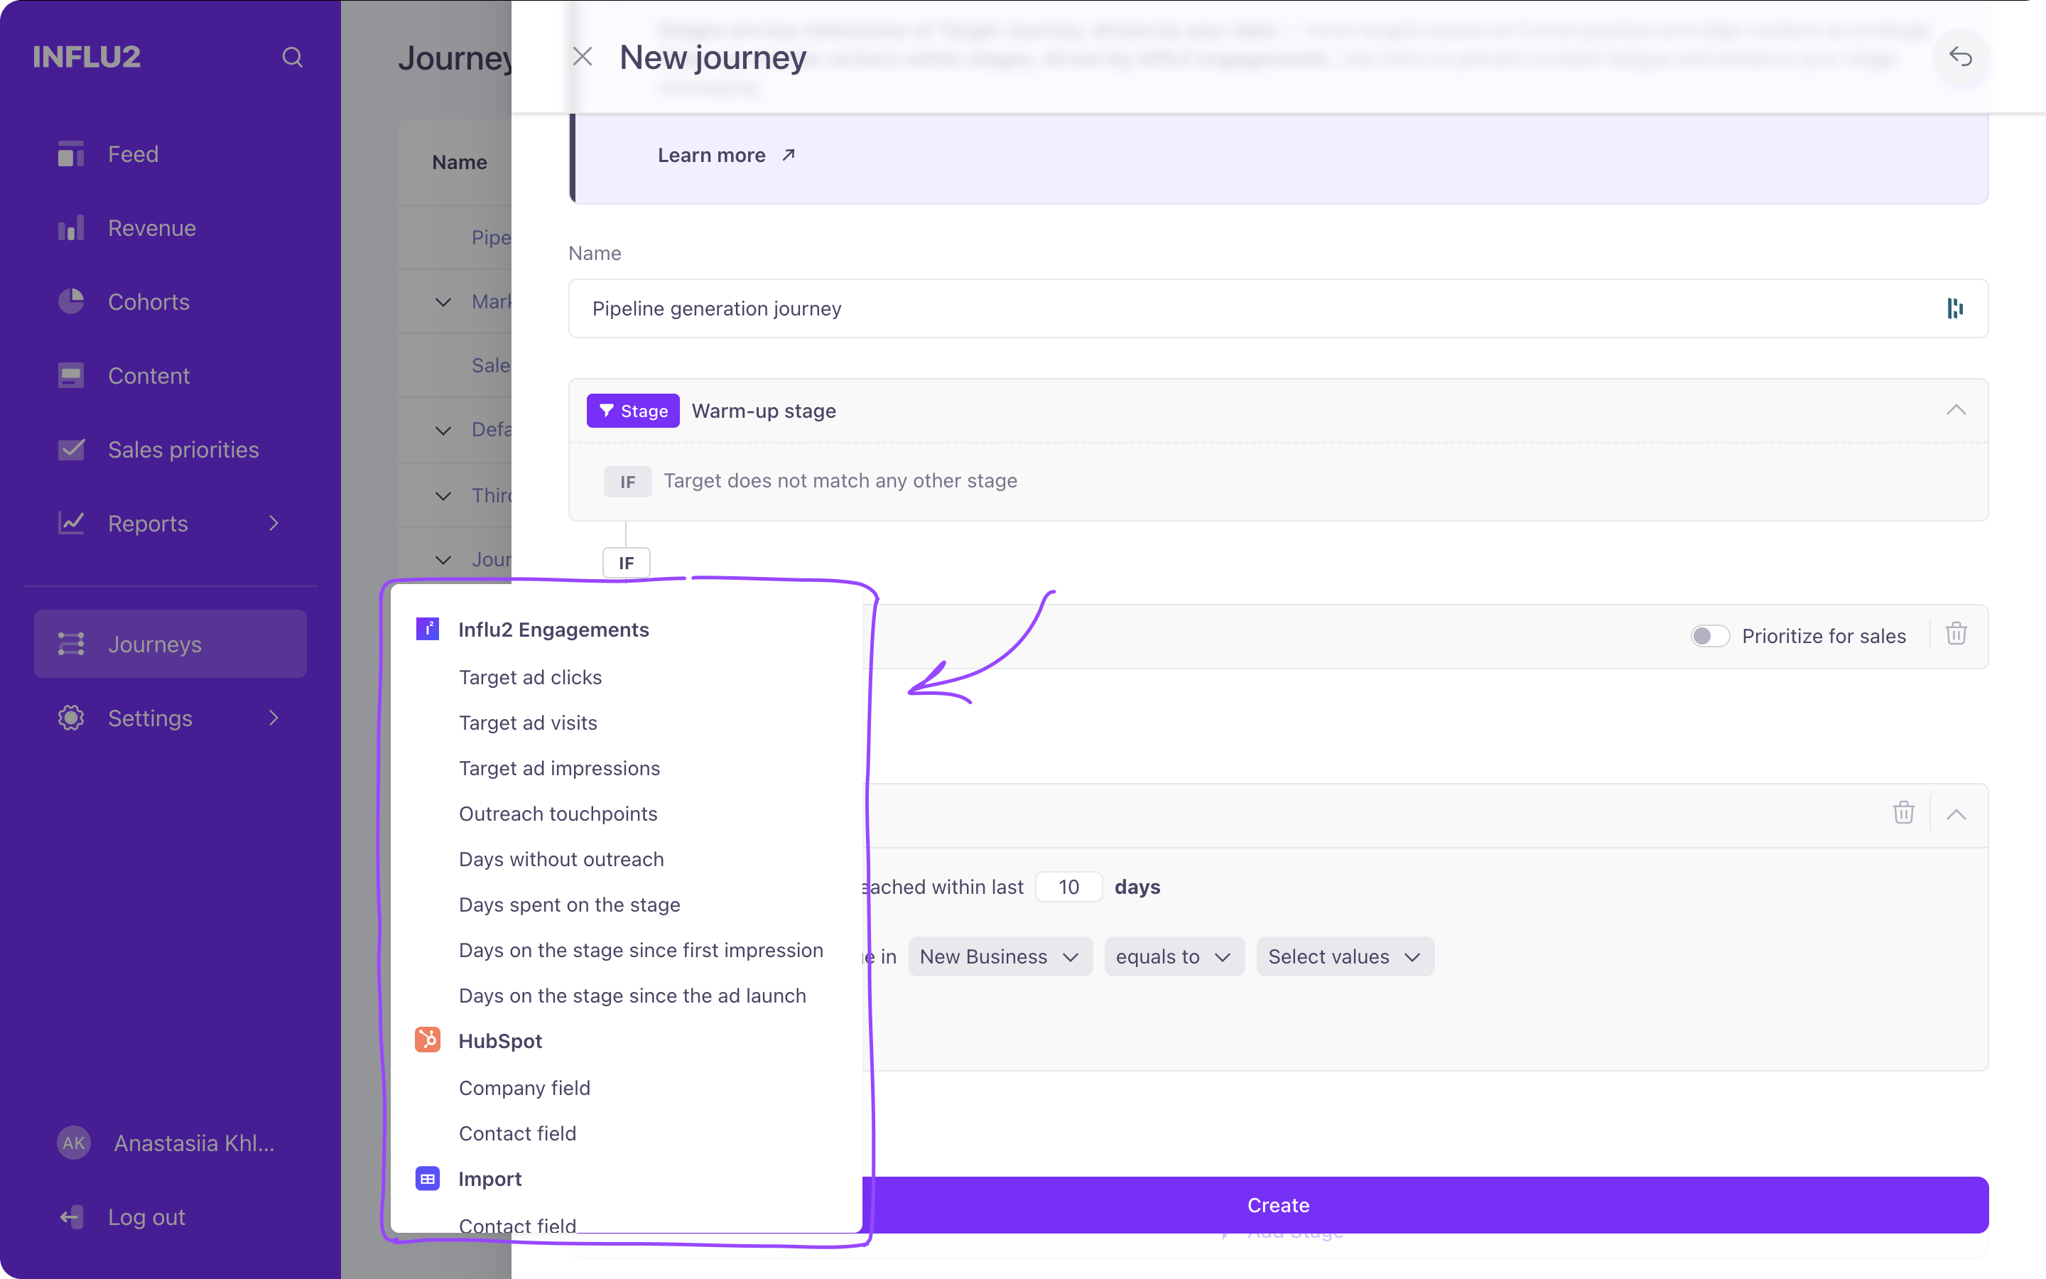
Task: Delete stage via trash beside Prioritize for sales
Action: (1956, 634)
